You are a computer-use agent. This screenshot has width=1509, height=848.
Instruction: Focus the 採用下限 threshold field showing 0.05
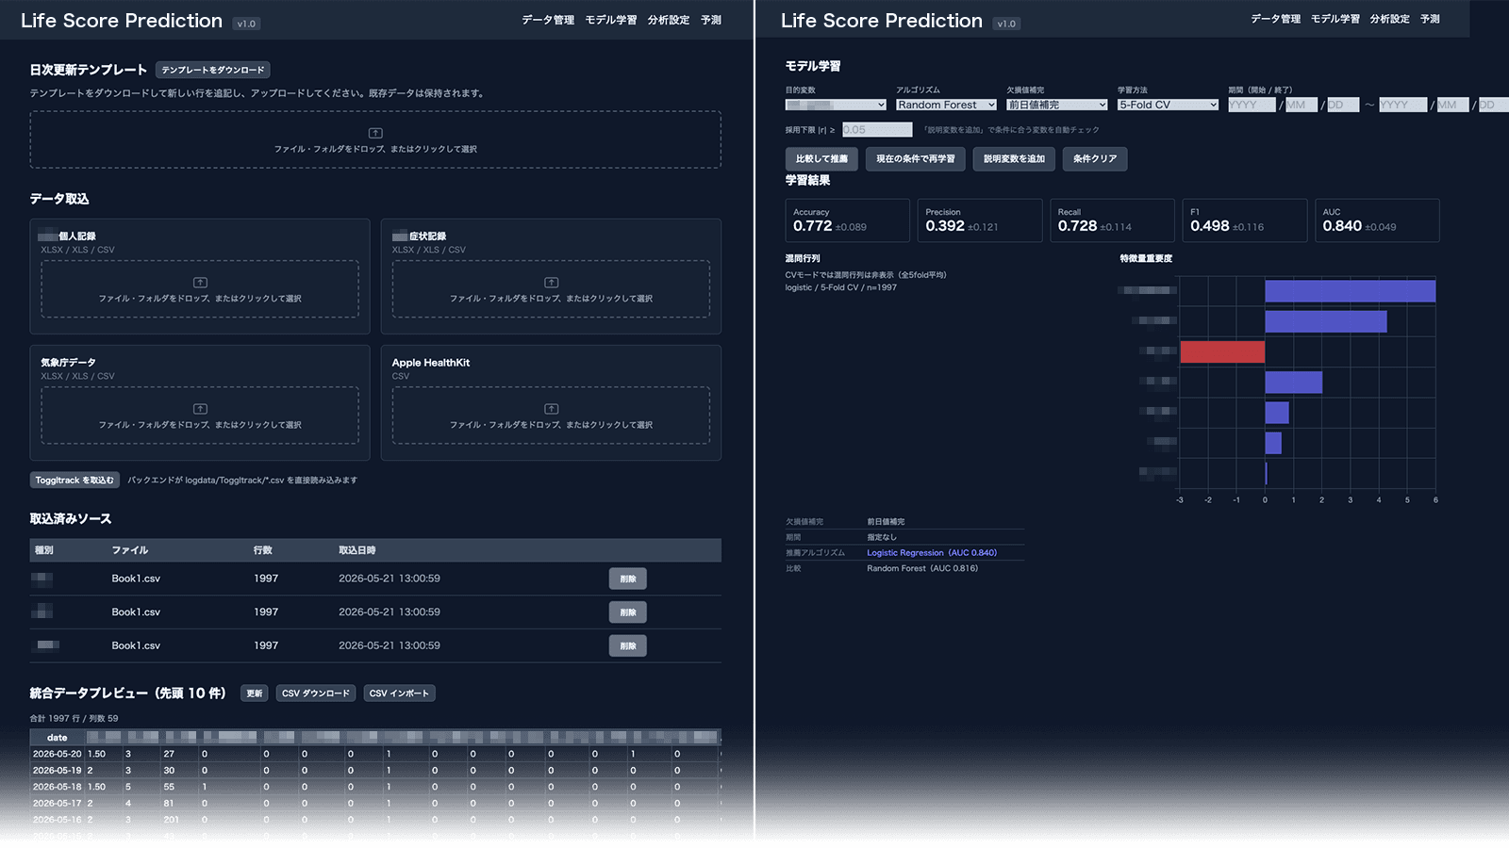point(877,130)
